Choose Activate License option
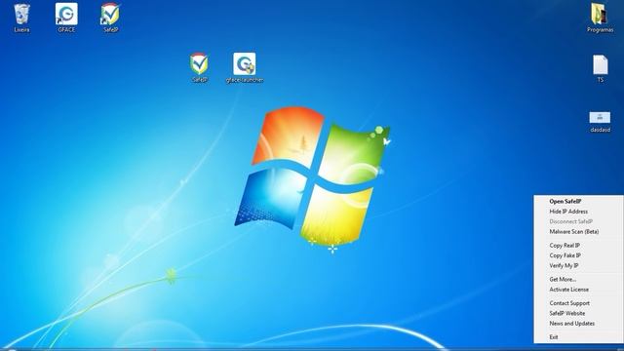Viewport: 624px width, 351px height. point(578,290)
